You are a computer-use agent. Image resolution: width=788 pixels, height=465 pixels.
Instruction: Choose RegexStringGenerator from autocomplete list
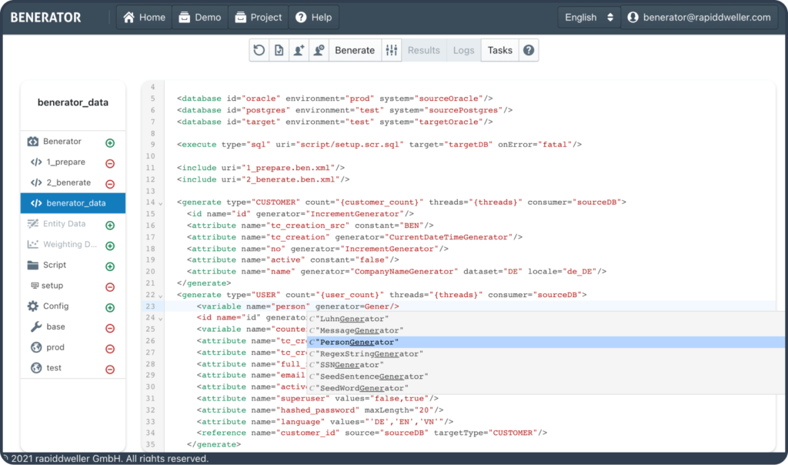546,353
